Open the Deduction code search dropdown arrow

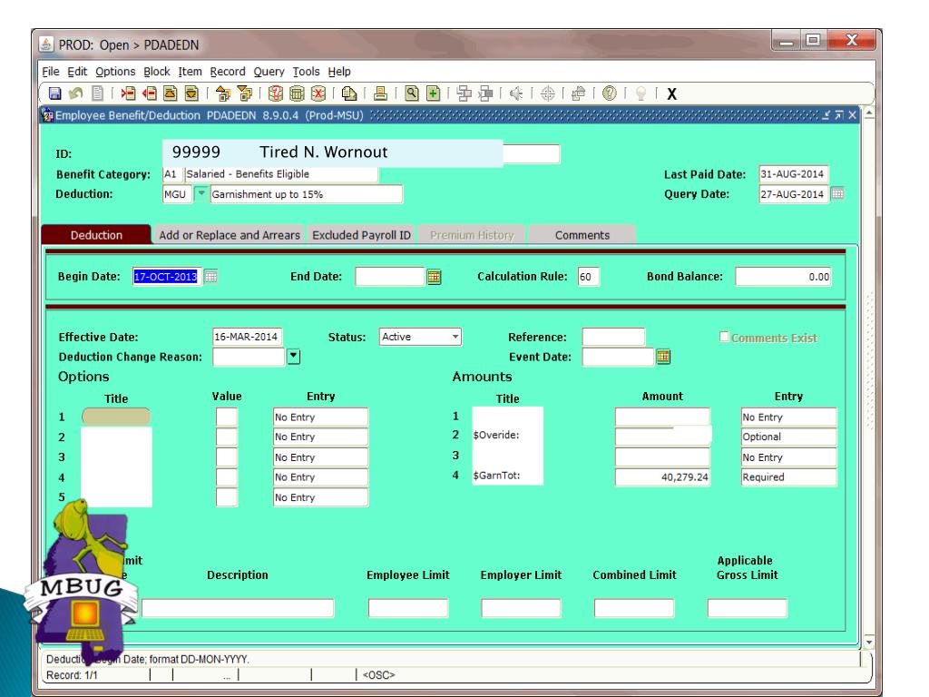coord(201,194)
